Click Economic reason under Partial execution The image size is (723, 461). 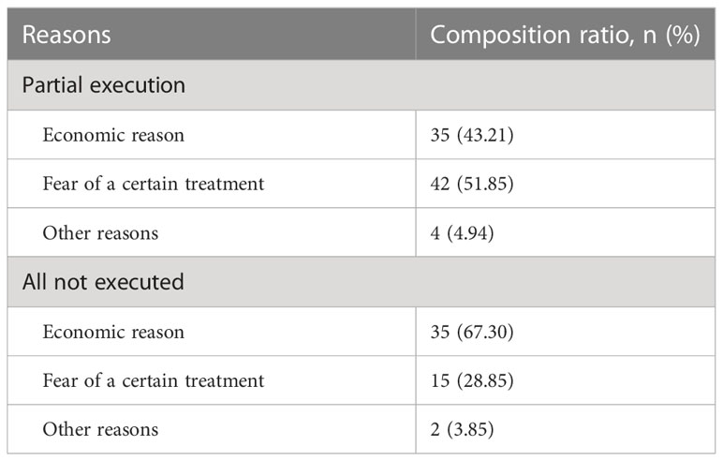pyautogui.click(x=113, y=135)
